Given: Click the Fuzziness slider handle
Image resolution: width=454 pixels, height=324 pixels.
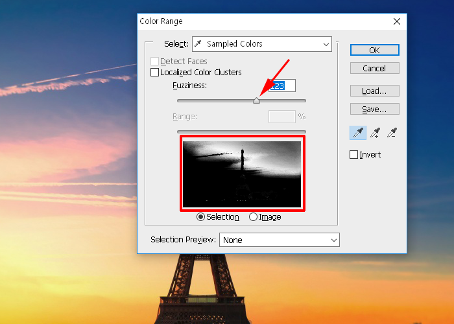Looking at the screenshot, I should (x=256, y=100).
